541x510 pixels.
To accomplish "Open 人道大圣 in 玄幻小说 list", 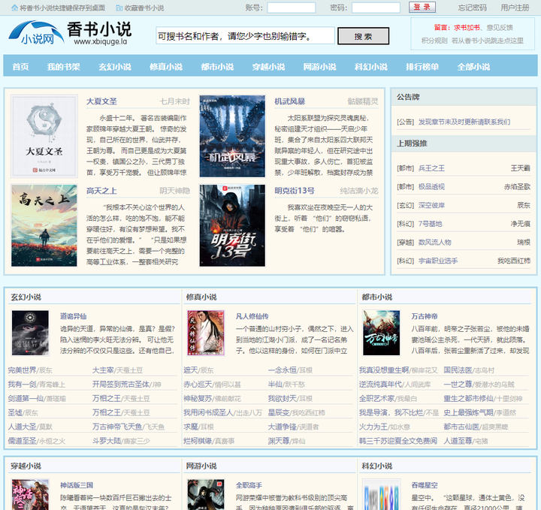I will click(22, 427).
